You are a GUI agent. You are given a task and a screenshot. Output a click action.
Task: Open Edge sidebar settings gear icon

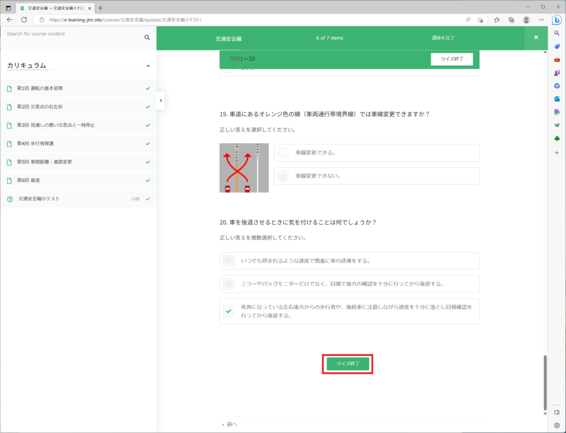coord(557,425)
